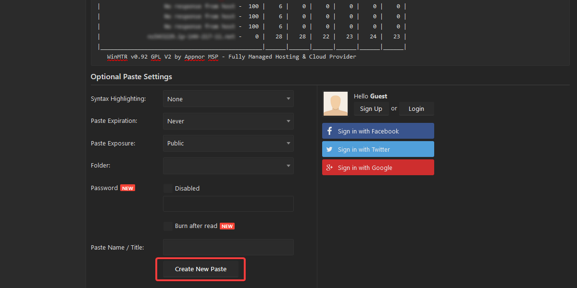Viewport: 577px width, 288px height.
Task: Click the WinMTR v0.92 footer text line
Action: (x=231, y=57)
